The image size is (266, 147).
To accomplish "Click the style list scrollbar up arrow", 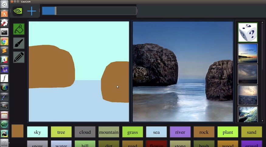I will (x=262, y=22).
